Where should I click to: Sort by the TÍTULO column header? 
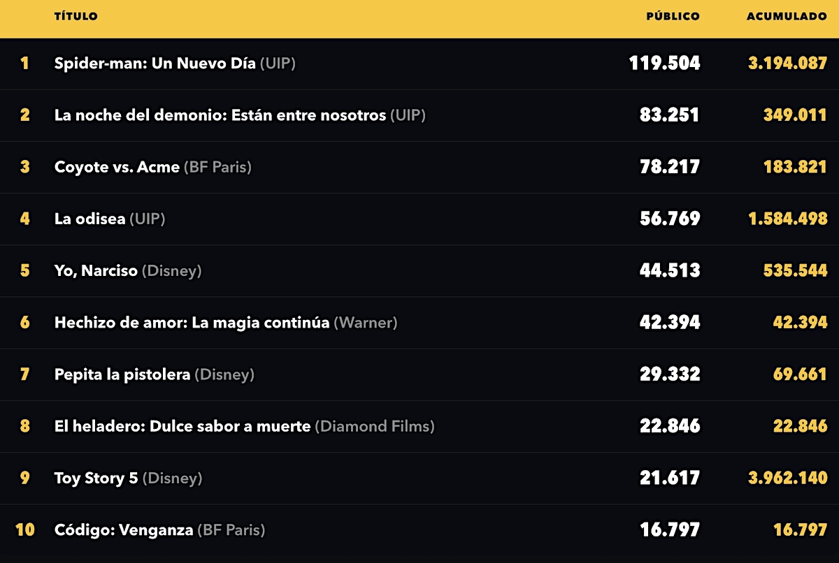pos(76,16)
